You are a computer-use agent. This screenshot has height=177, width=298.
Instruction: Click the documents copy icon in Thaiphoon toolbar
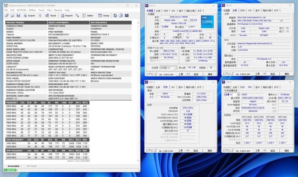tap(121, 15)
